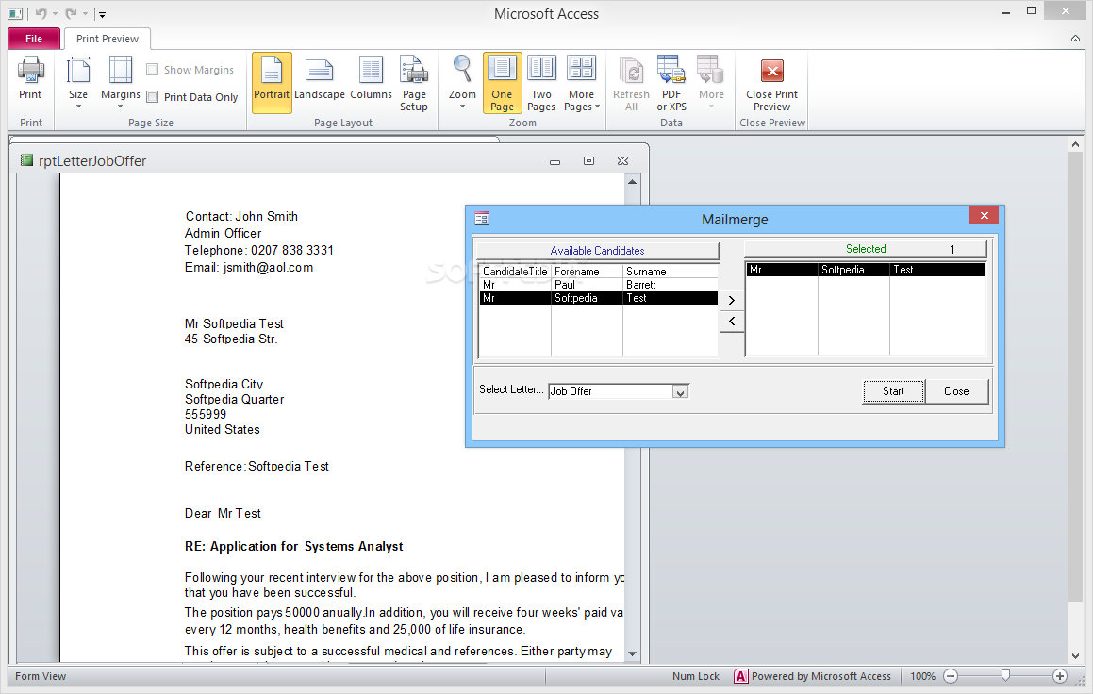
Task: Select candidate Paul Barrett row
Action: coord(599,284)
